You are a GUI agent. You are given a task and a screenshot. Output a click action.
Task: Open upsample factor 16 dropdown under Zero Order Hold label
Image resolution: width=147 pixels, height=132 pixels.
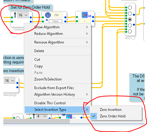click(x=23, y=15)
